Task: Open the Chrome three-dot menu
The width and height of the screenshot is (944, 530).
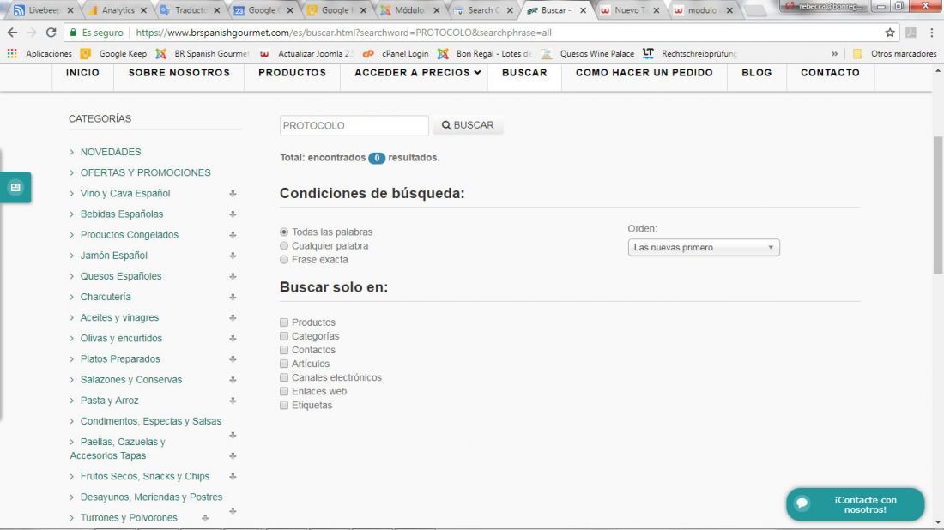Action: (931, 33)
